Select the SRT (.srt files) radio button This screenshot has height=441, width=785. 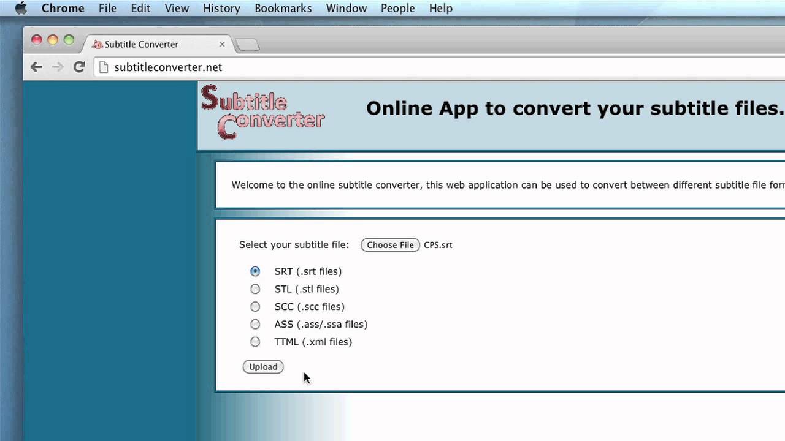255,271
